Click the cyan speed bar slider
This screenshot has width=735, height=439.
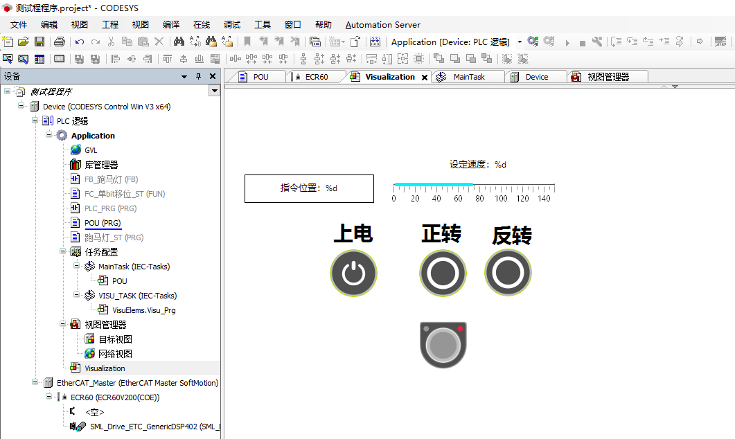pyautogui.click(x=434, y=185)
